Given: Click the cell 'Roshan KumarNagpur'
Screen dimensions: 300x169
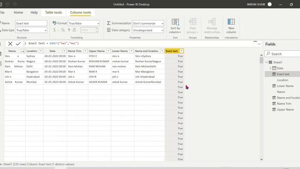Looking at the screenshot, I should 148,61.
